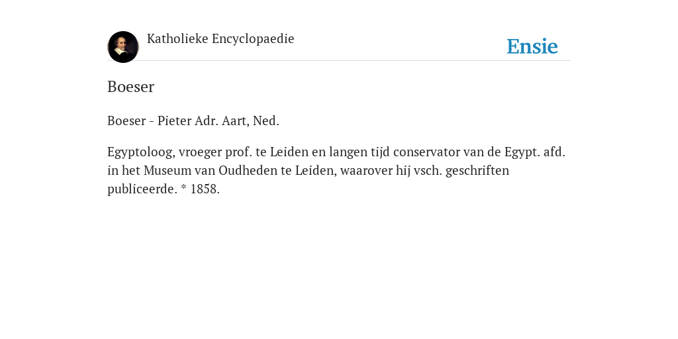The image size is (678, 339).
Task: Select the large Boeser heading
Action: pos(130,87)
